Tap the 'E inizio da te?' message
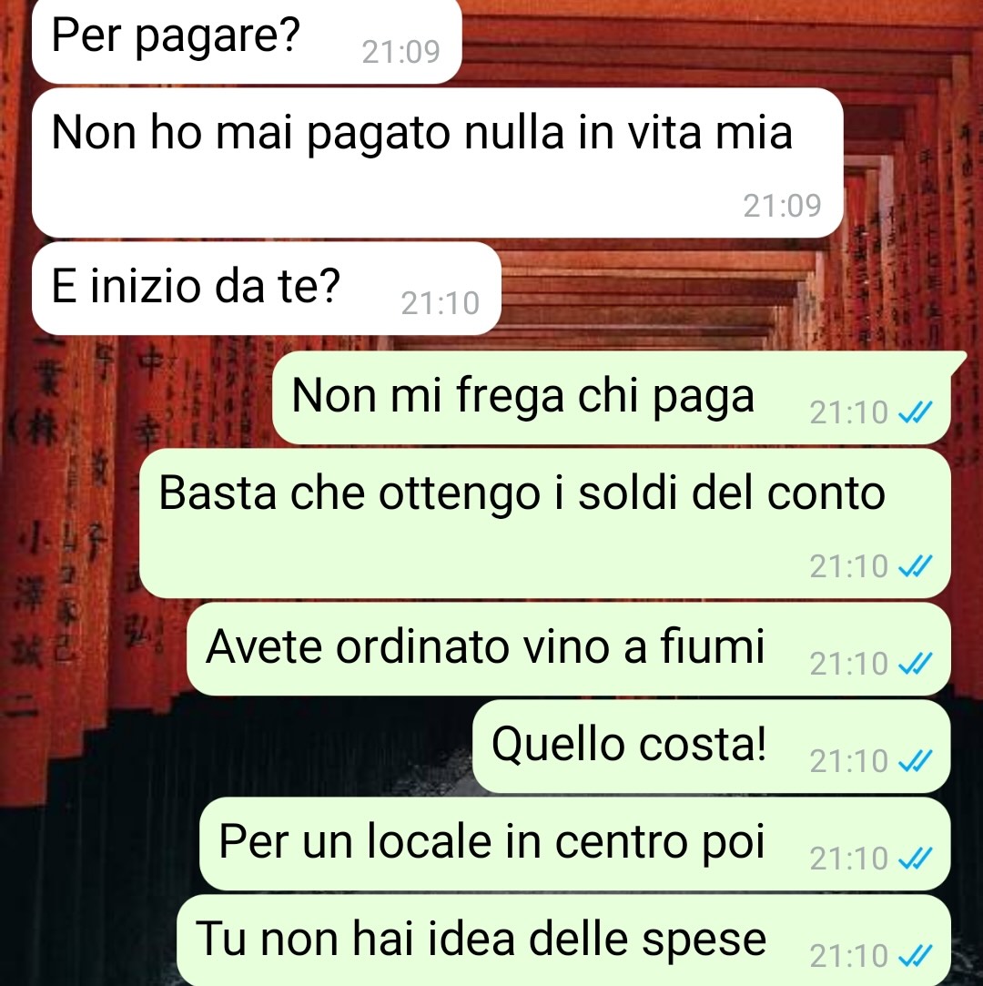This screenshot has height=986, width=983. click(267, 289)
